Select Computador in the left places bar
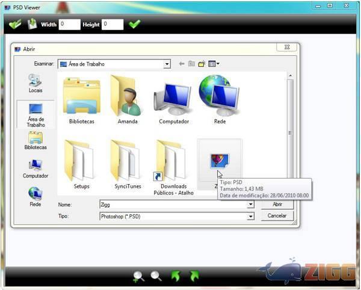 click(x=35, y=168)
